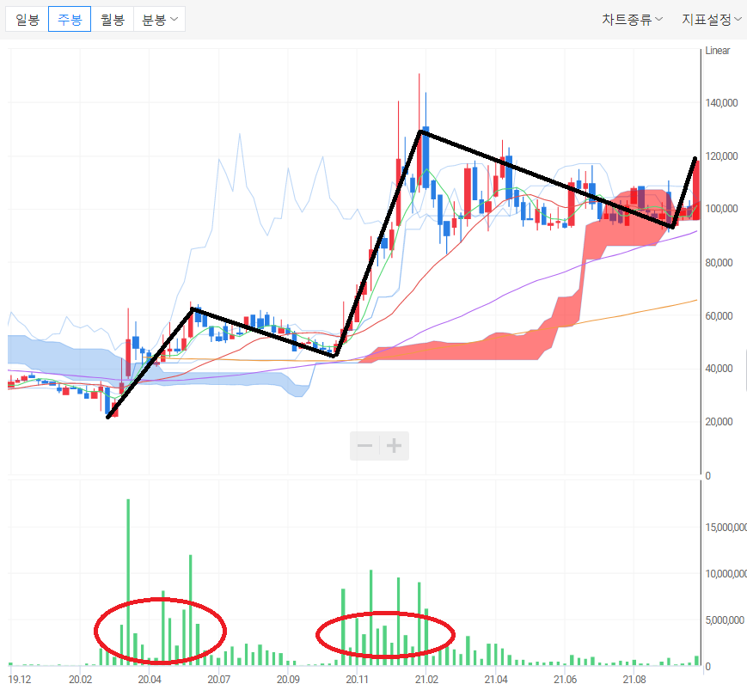Click the 80,000 price axis label
This screenshot has width=747, height=690.
[x=719, y=262]
